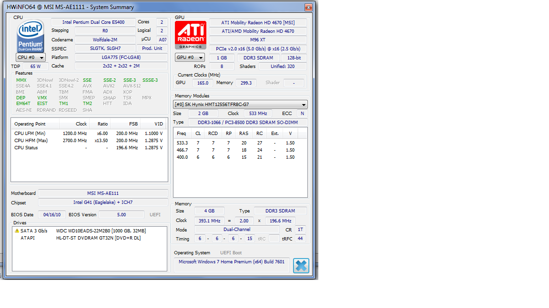Close the HWiNFO64 window from the title bar
The image size is (549, 308).
coord(308,7)
